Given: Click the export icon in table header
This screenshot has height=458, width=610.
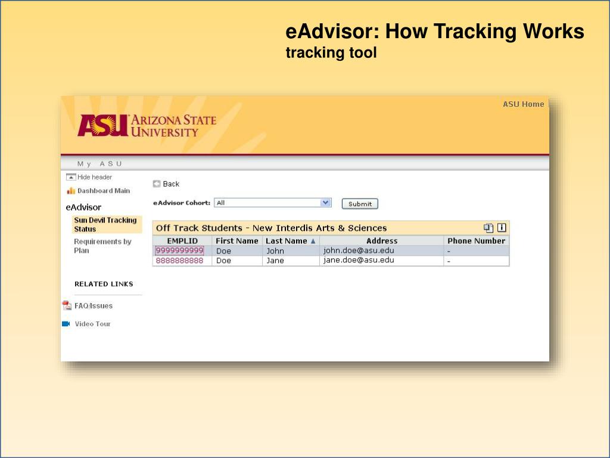Looking at the screenshot, I should 488,228.
